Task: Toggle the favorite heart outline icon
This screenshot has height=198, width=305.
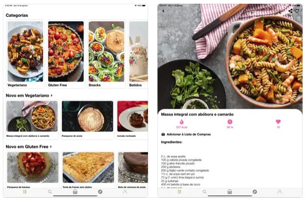Action: coord(297,11)
